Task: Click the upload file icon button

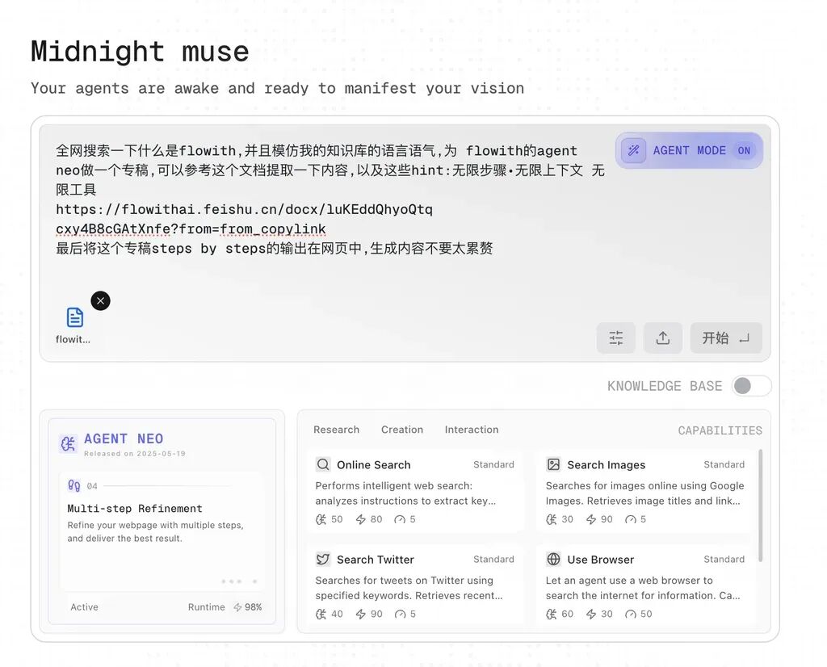Action: tap(663, 338)
